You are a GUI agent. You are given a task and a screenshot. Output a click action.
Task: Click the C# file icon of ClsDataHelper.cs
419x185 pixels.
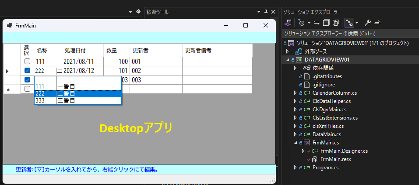(x=306, y=101)
